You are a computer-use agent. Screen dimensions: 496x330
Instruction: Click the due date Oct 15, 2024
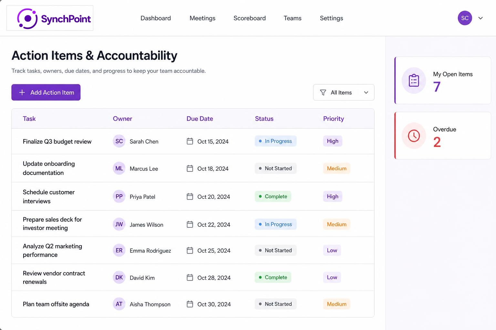point(213,141)
